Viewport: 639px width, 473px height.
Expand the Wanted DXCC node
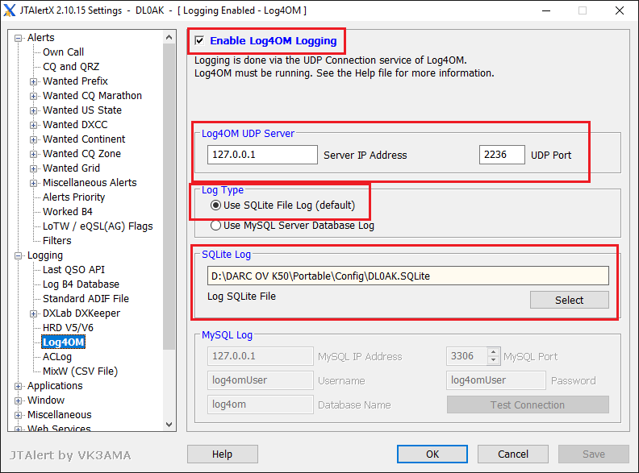point(33,126)
